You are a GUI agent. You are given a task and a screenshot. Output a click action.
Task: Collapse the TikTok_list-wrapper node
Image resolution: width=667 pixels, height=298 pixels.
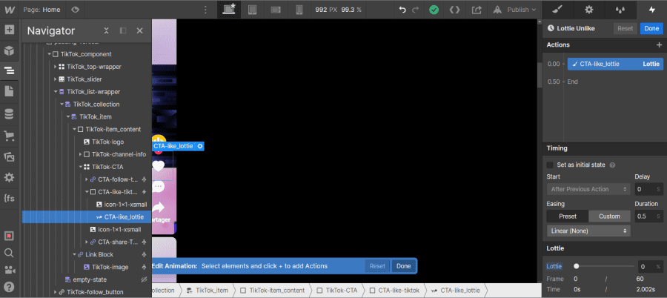(x=56, y=91)
